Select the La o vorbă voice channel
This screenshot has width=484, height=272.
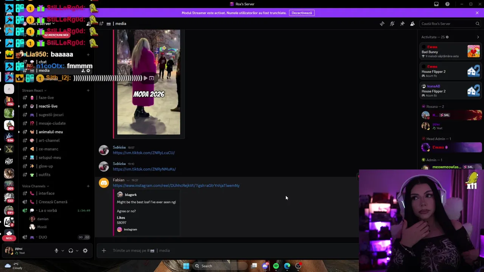(x=55, y=210)
